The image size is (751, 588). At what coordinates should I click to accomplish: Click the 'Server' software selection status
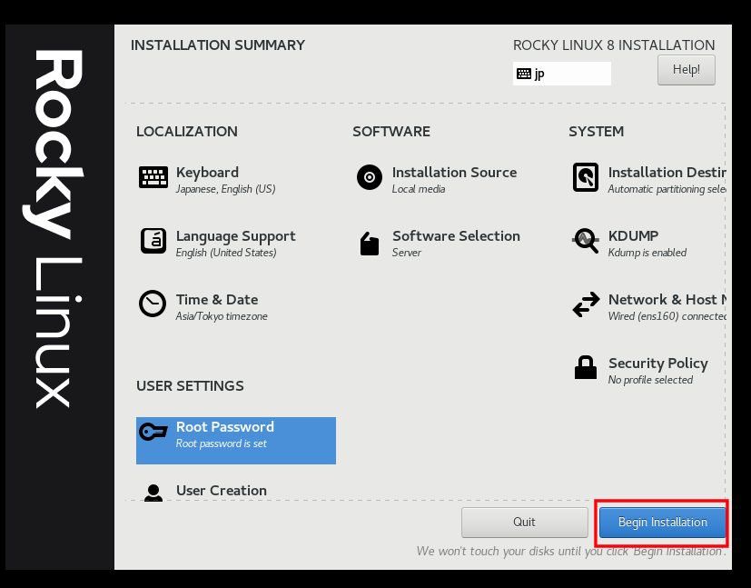point(407,253)
